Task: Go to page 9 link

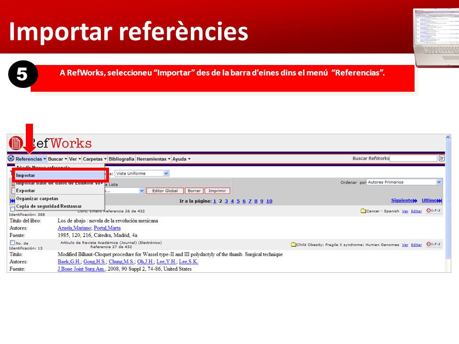Action: coord(262,201)
